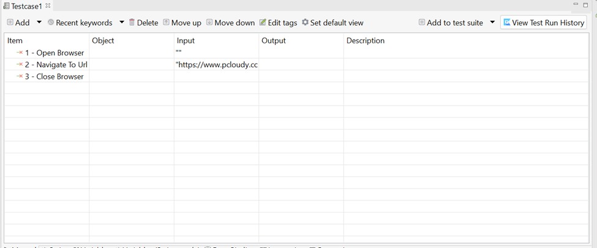Click the Description column header
The height and width of the screenshot is (248, 597).
366,41
